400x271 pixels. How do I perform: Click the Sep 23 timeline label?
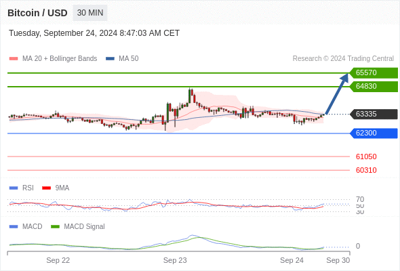pos(175,260)
